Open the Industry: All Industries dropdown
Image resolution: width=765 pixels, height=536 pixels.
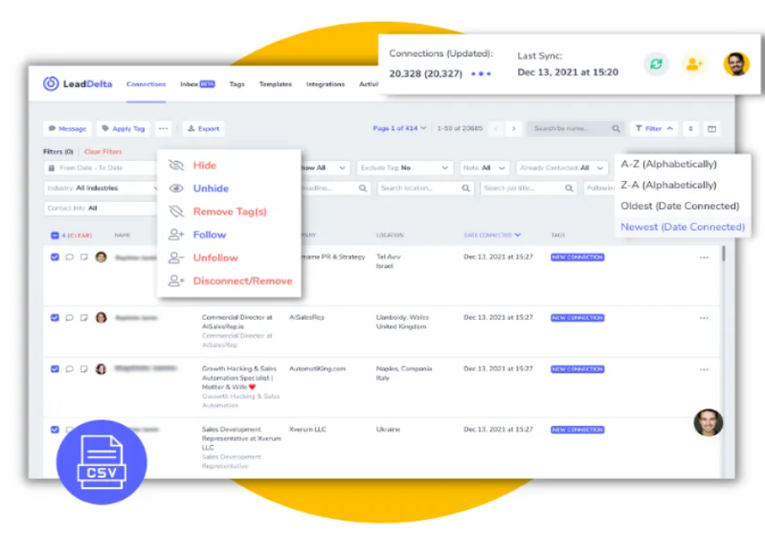coord(100,189)
